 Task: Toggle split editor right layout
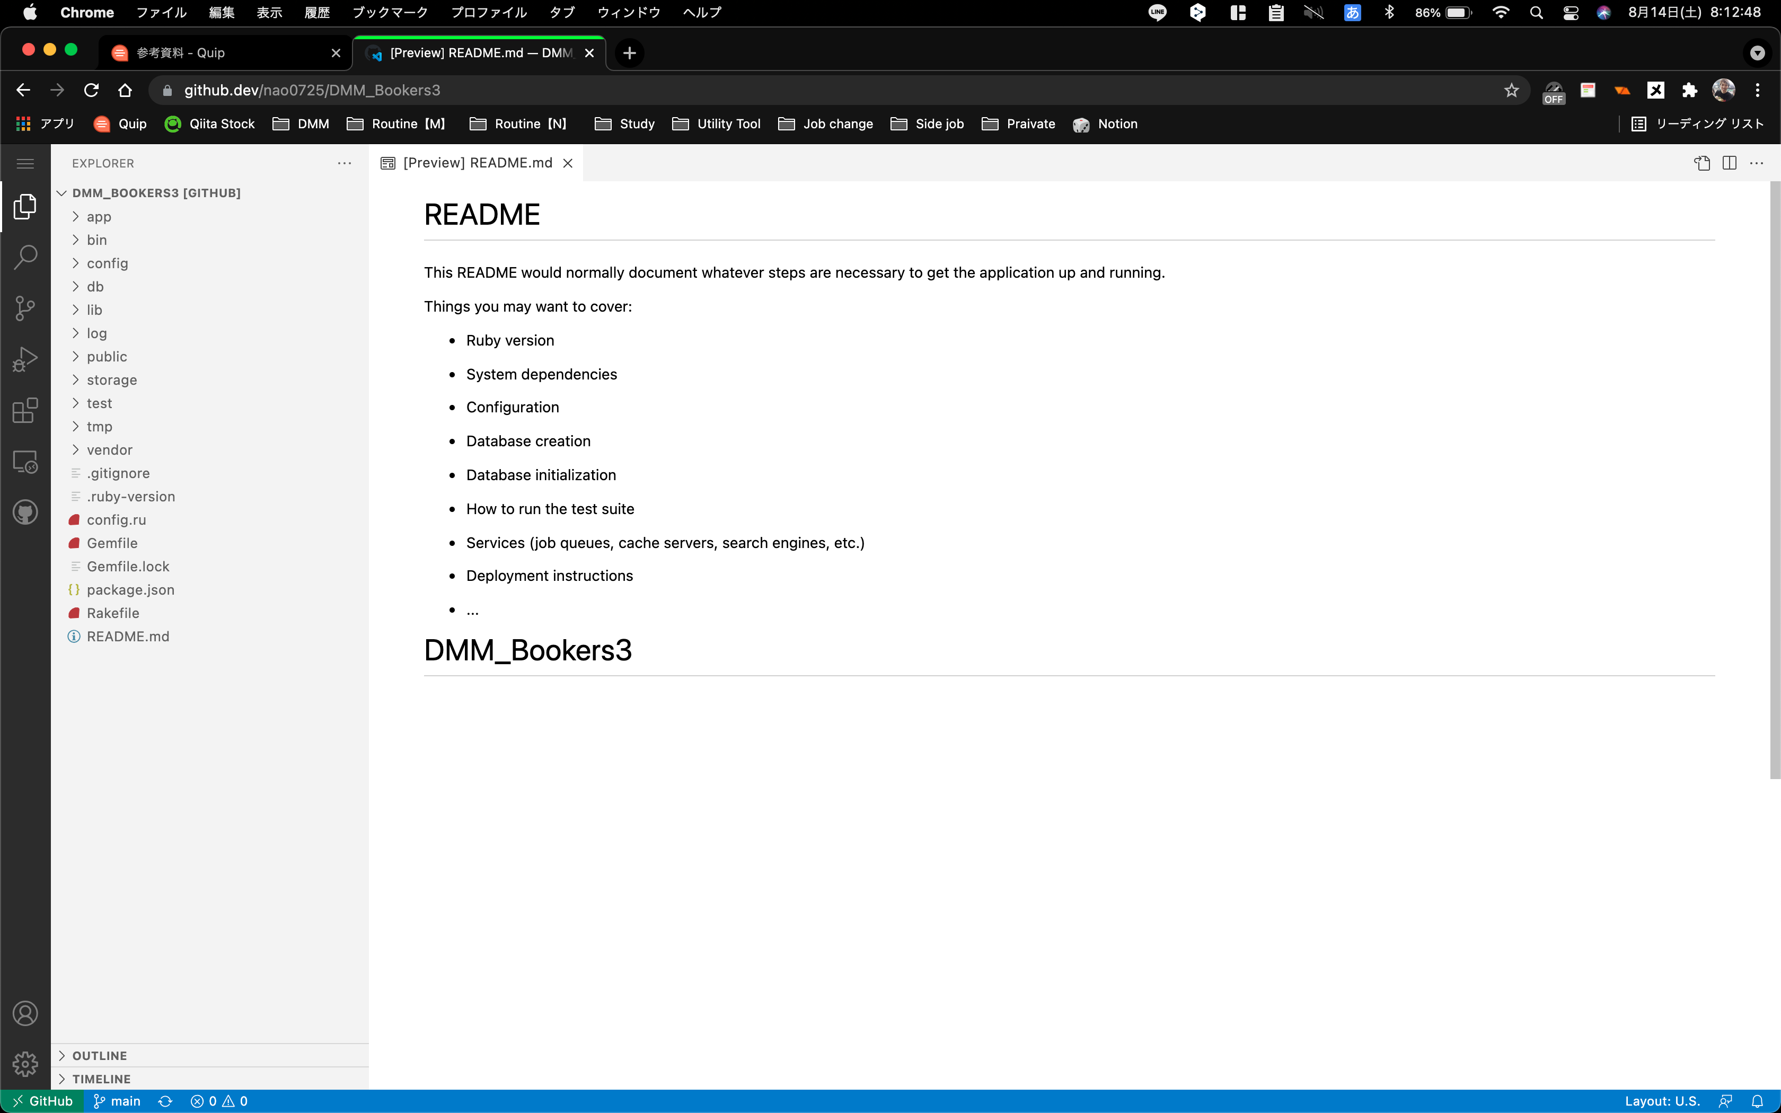point(1730,163)
